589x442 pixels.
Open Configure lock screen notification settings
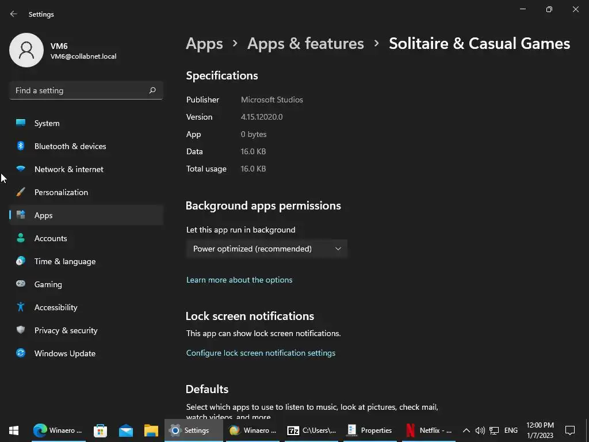261,353
